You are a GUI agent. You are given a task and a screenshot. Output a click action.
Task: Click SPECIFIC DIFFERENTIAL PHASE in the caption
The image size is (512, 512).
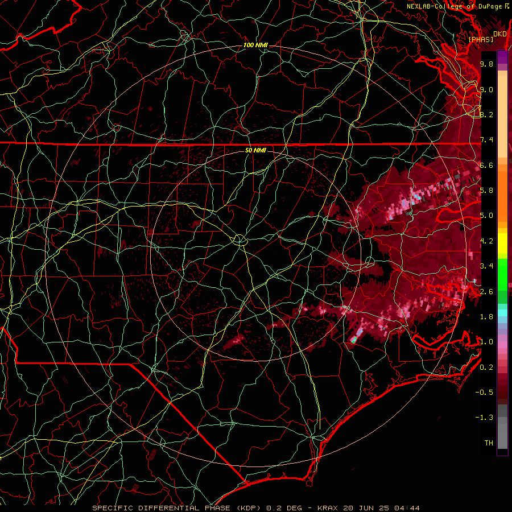pos(162,508)
